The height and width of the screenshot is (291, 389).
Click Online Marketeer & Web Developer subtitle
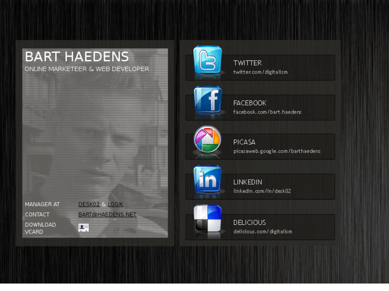pos(87,69)
